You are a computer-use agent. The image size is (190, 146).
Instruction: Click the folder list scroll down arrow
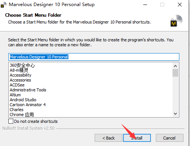point(176,113)
